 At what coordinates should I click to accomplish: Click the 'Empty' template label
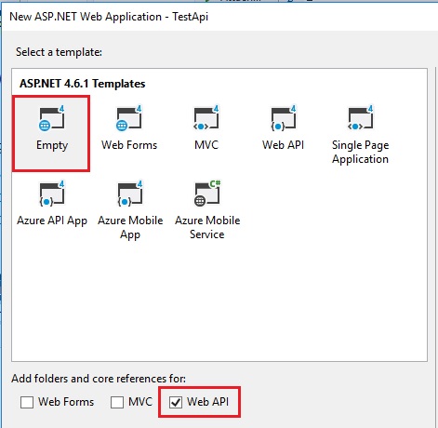(52, 145)
